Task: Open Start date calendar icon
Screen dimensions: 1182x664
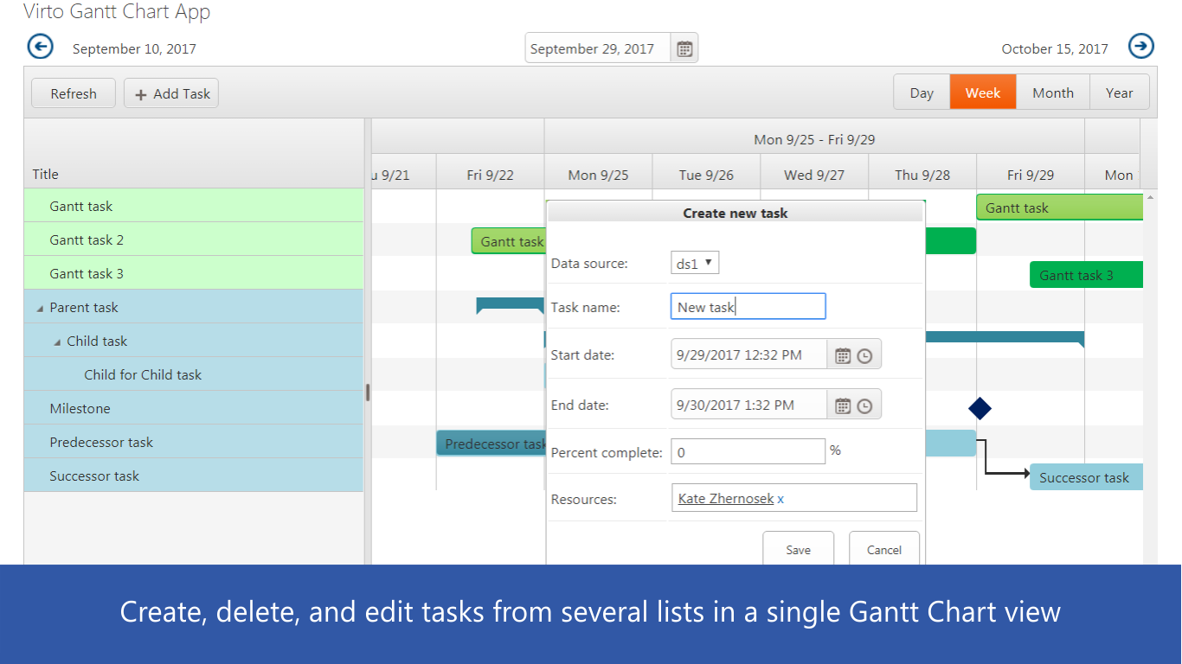Action: pos(843,355)
